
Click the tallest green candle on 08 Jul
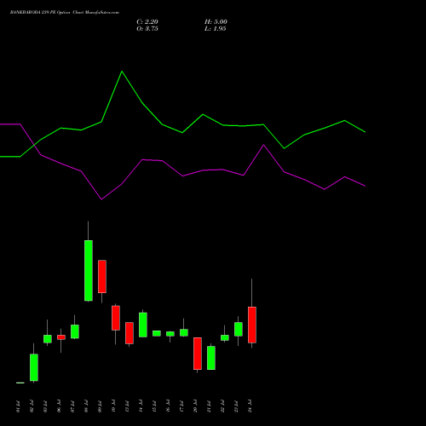coord(89,270)
